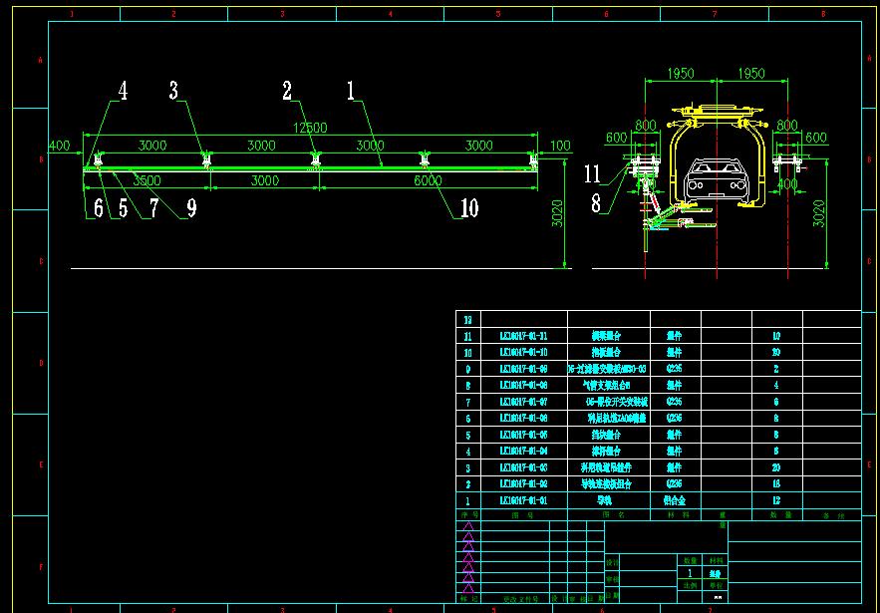Click quantity 4 cell in item 8 row
The image size is (880, 613).
(x=776, y=385)
